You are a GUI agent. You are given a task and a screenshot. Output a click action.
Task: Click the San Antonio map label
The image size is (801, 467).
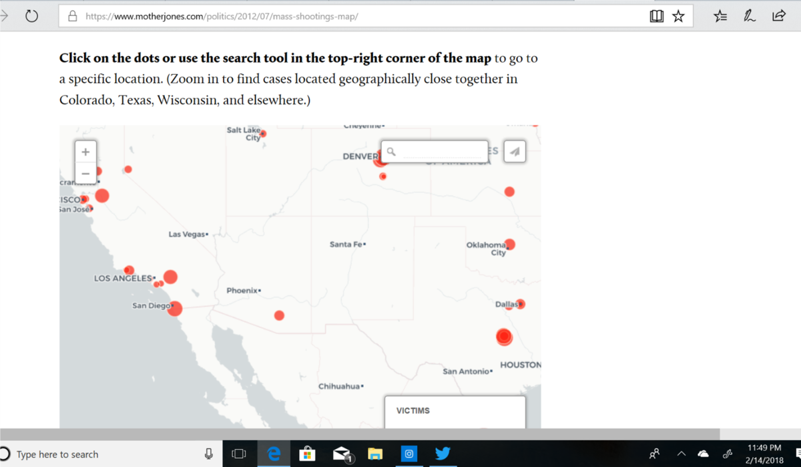(467, 371)
